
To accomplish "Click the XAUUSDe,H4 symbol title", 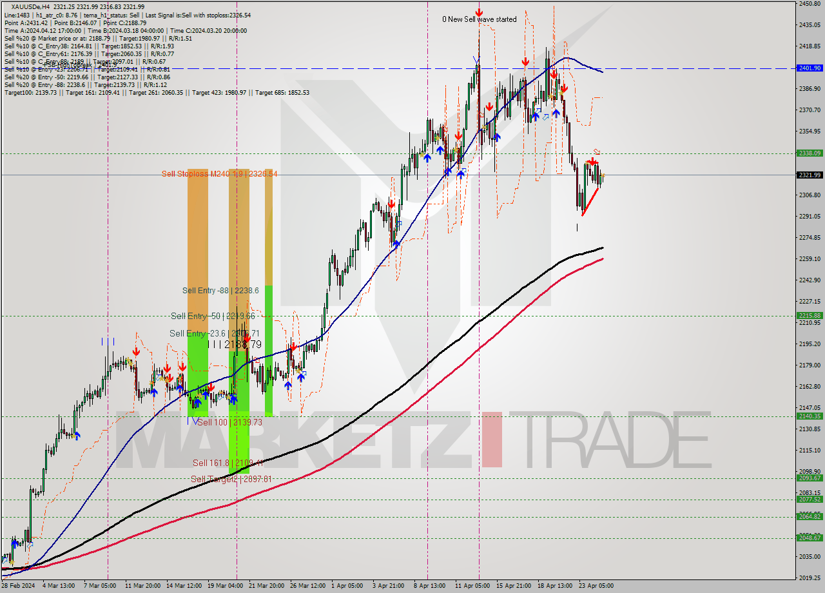I will pyautogui.click(x=32, y=6).
